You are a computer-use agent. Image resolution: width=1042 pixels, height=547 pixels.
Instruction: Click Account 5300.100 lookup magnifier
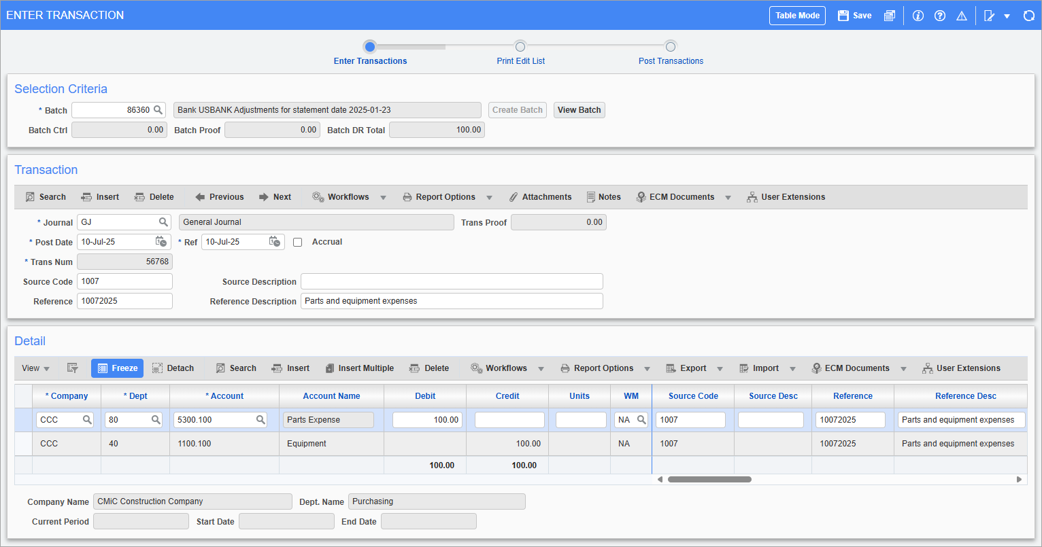click(x=260, y=420)
